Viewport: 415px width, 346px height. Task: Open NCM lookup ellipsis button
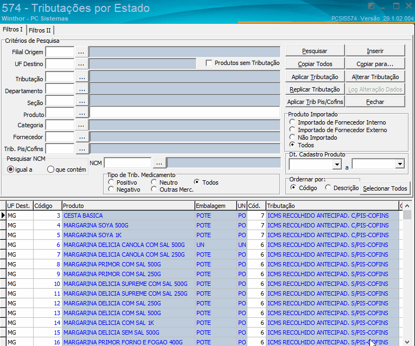159,163
